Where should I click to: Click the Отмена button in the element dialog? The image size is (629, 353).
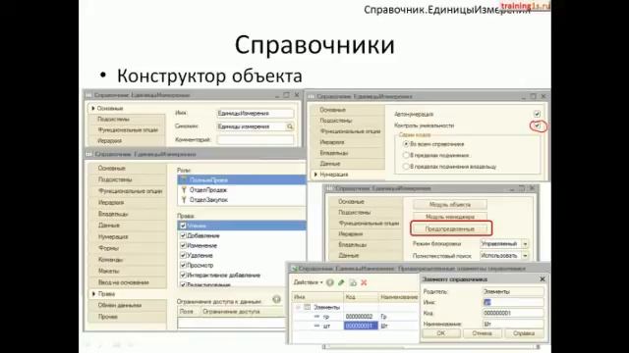point(482,333)
